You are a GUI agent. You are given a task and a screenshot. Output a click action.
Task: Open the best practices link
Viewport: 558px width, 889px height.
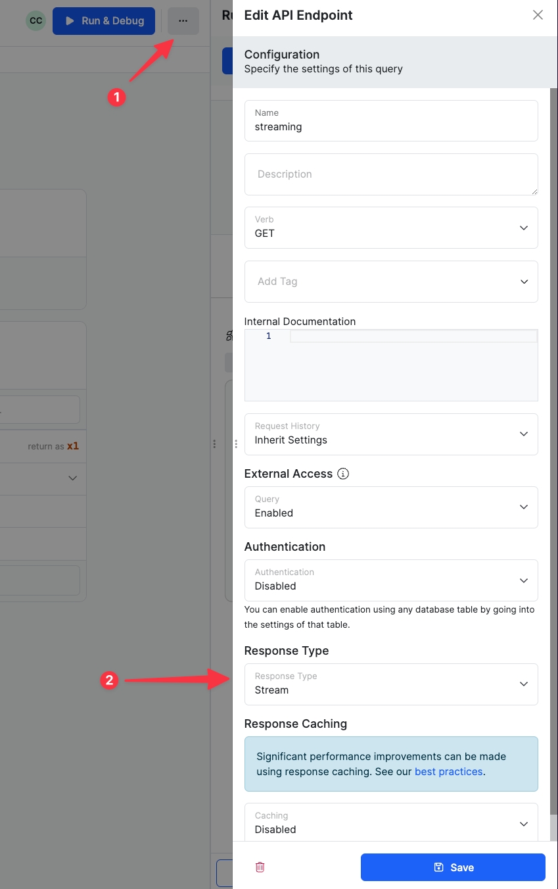[449, 771]
